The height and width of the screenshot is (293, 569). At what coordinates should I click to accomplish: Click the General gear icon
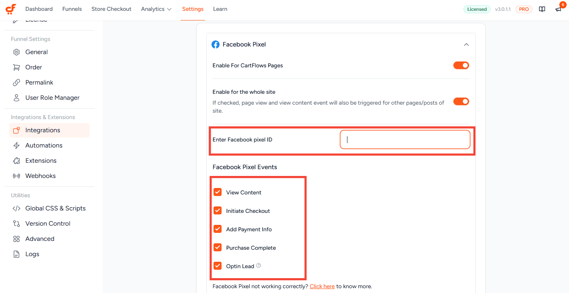point(16,52)
